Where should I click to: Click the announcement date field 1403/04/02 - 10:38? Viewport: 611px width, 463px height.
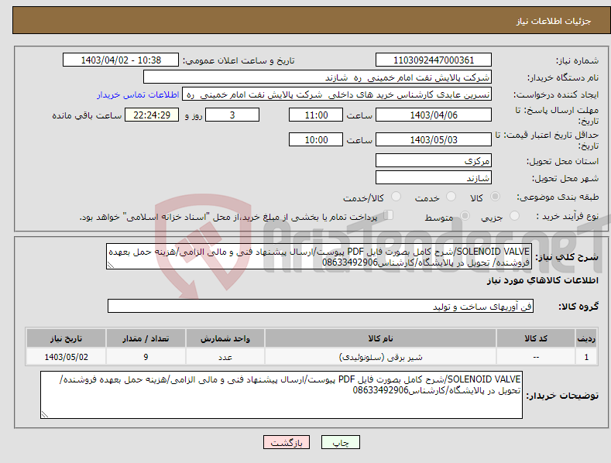pyautogui.click(x=121, y=60)
